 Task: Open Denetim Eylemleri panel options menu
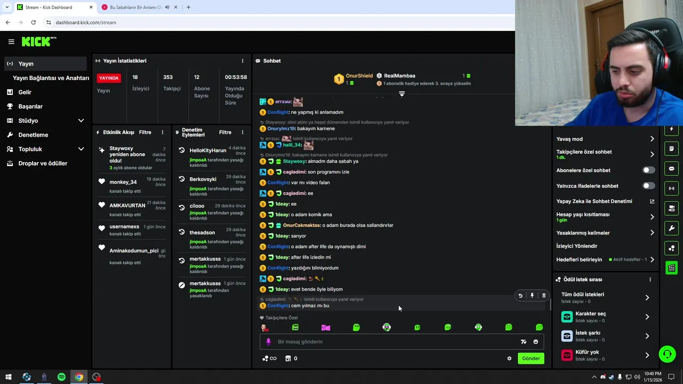pos(242,132)
